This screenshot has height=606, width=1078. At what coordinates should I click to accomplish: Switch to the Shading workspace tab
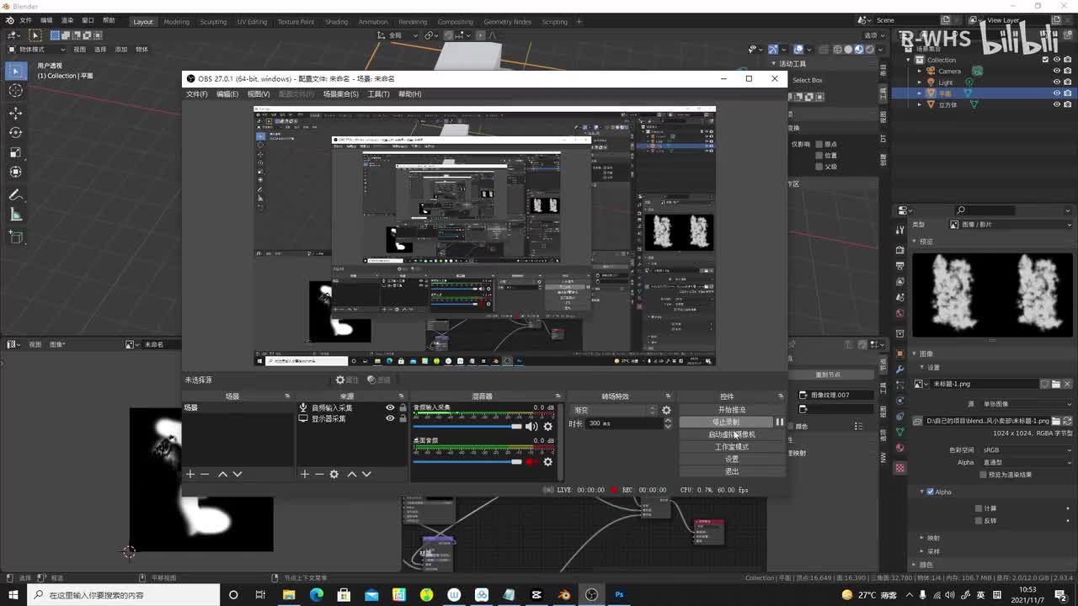point(336,22)
